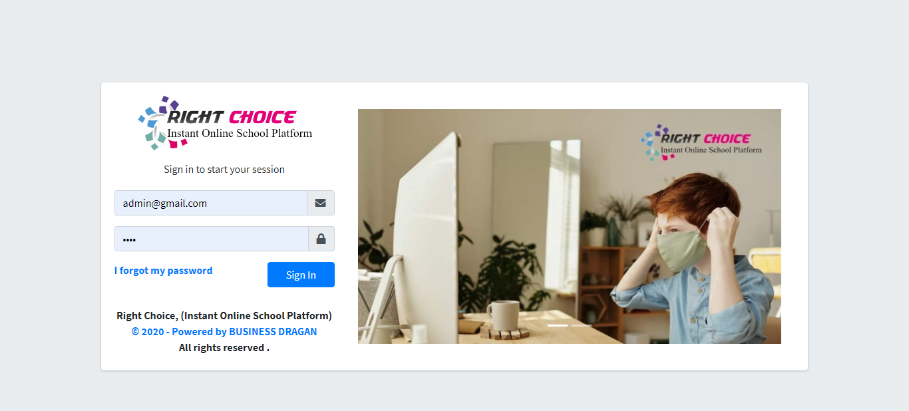Viewport: 909px width, 411px height.
Task: Click the Right Choice logo inside the banner photo
Action: 701,142
